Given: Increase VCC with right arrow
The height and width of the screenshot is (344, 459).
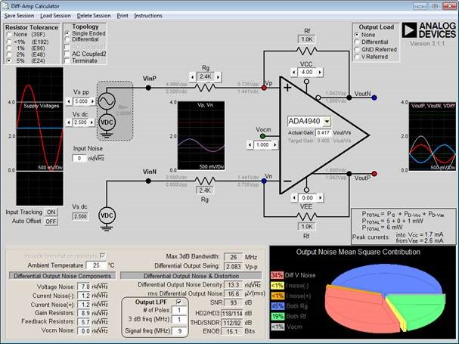Looking at the screenshot, I should 320,72.
